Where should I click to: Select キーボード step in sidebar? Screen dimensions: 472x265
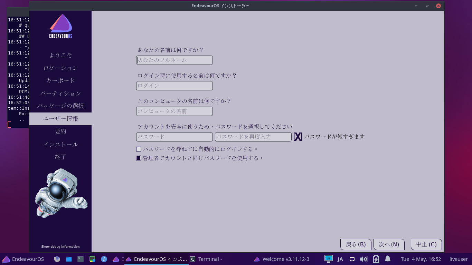pyautogui.click(x=60, y=81)
